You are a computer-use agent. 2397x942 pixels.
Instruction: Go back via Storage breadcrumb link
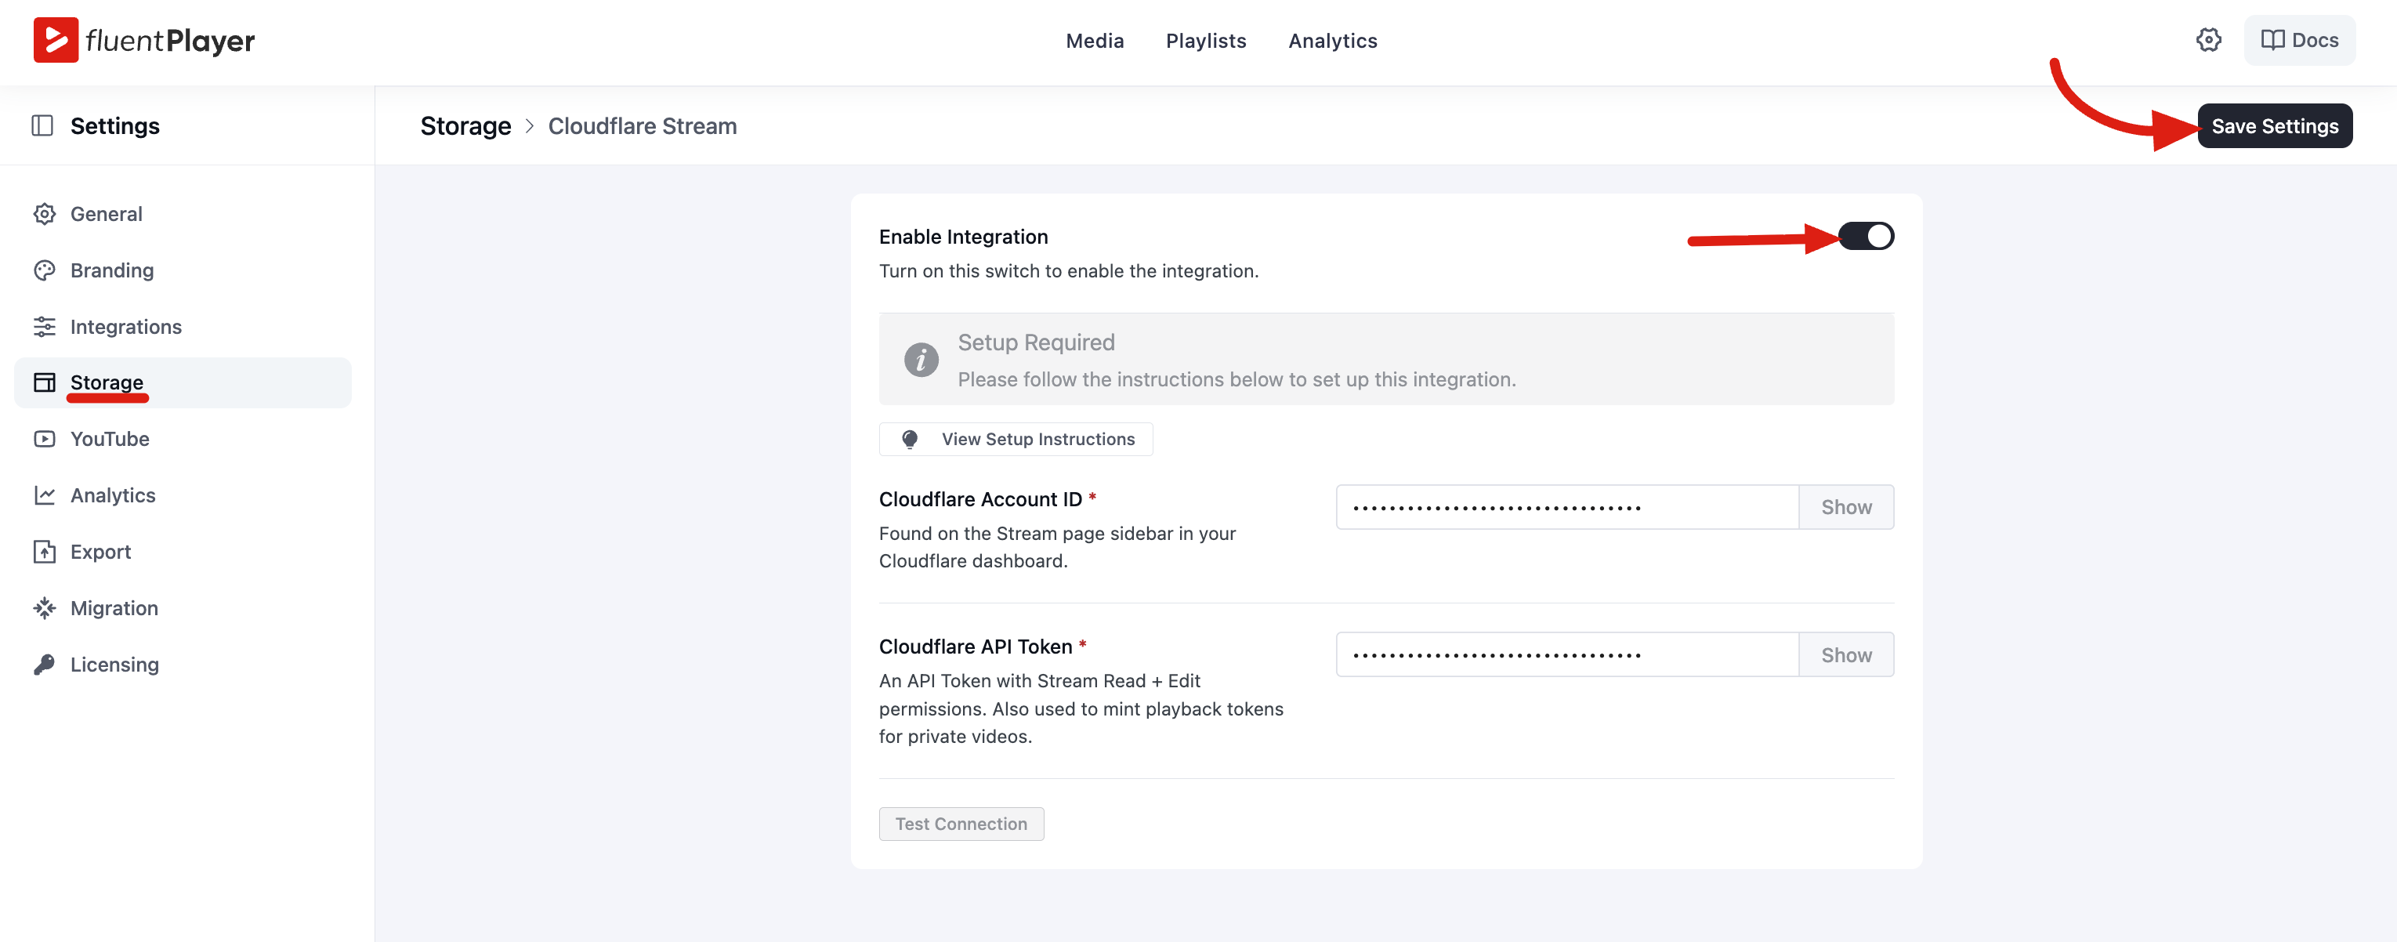(x=465, y=125)
